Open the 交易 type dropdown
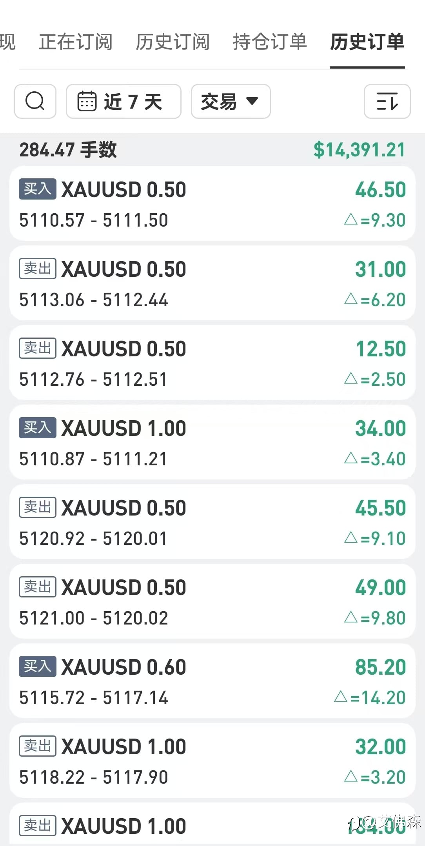 click(x=231, y=102)
